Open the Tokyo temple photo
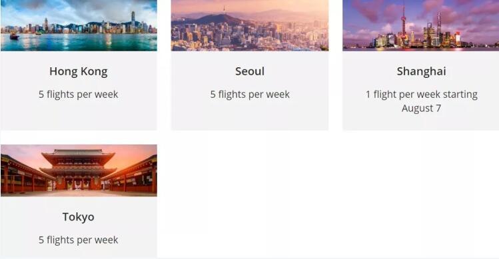Screen dimensions: 499x259 click(79, 170)
